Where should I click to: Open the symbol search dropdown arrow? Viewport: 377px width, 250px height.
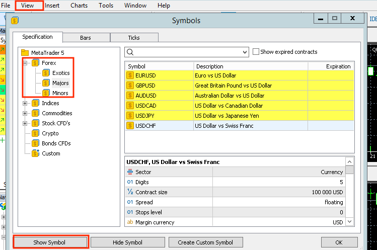245,52
